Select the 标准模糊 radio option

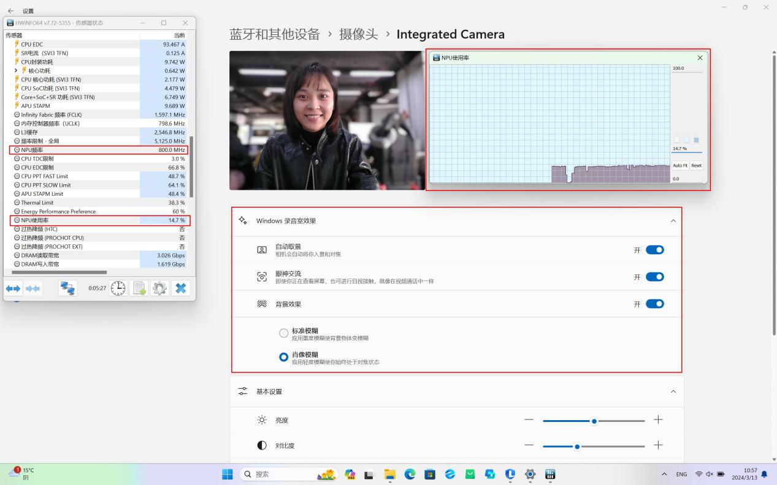(283, 333)
